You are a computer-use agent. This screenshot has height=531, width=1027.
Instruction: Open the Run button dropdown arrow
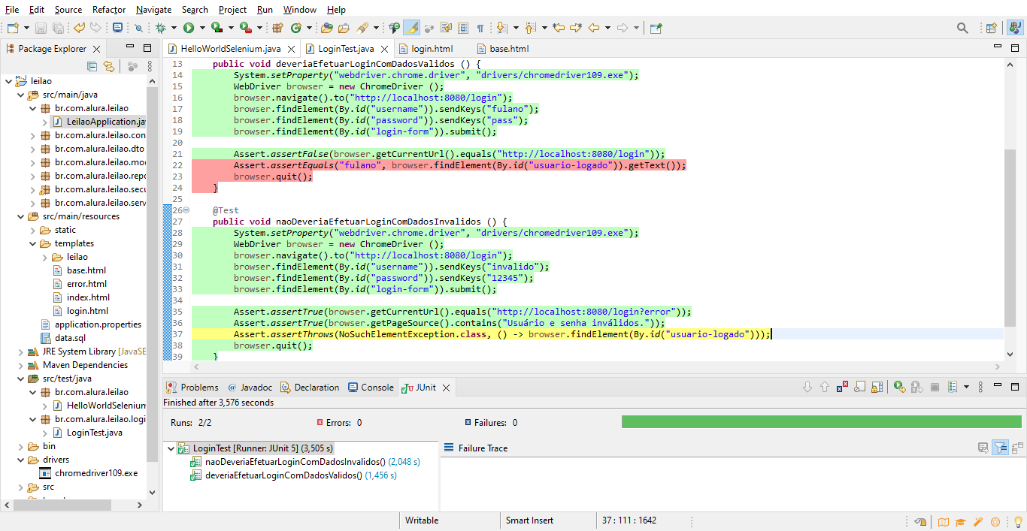click(x=201, y=29)
